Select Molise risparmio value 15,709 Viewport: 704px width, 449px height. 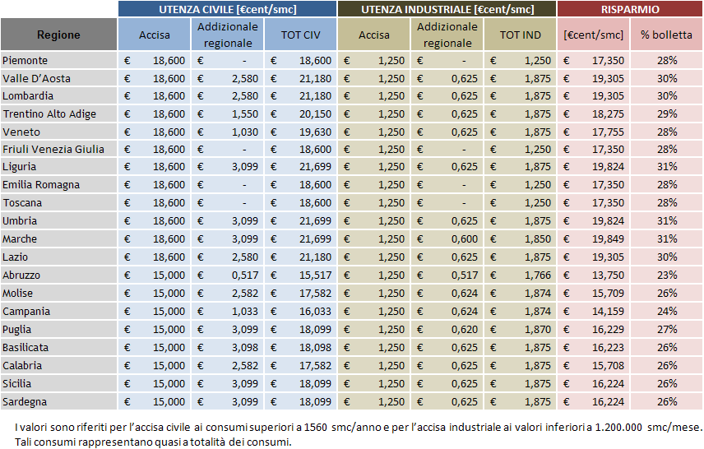[x=608, y=293]
